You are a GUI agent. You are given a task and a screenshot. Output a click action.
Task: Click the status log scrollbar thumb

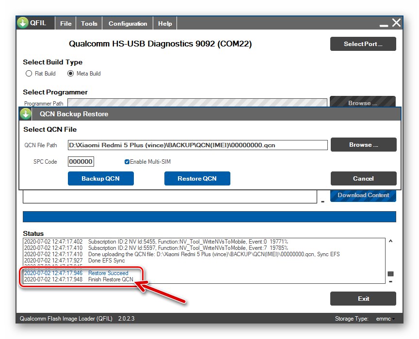pos(390,274)
